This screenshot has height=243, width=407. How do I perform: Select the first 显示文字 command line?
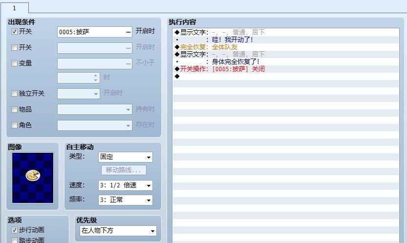(x=286, y=32)
